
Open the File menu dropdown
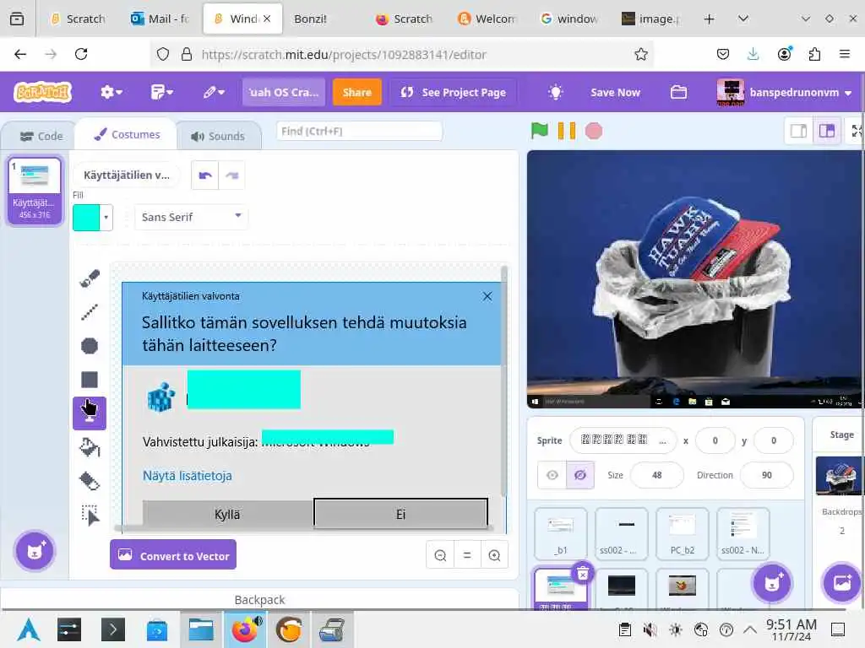pyautogui.click(x=161, y=92)
